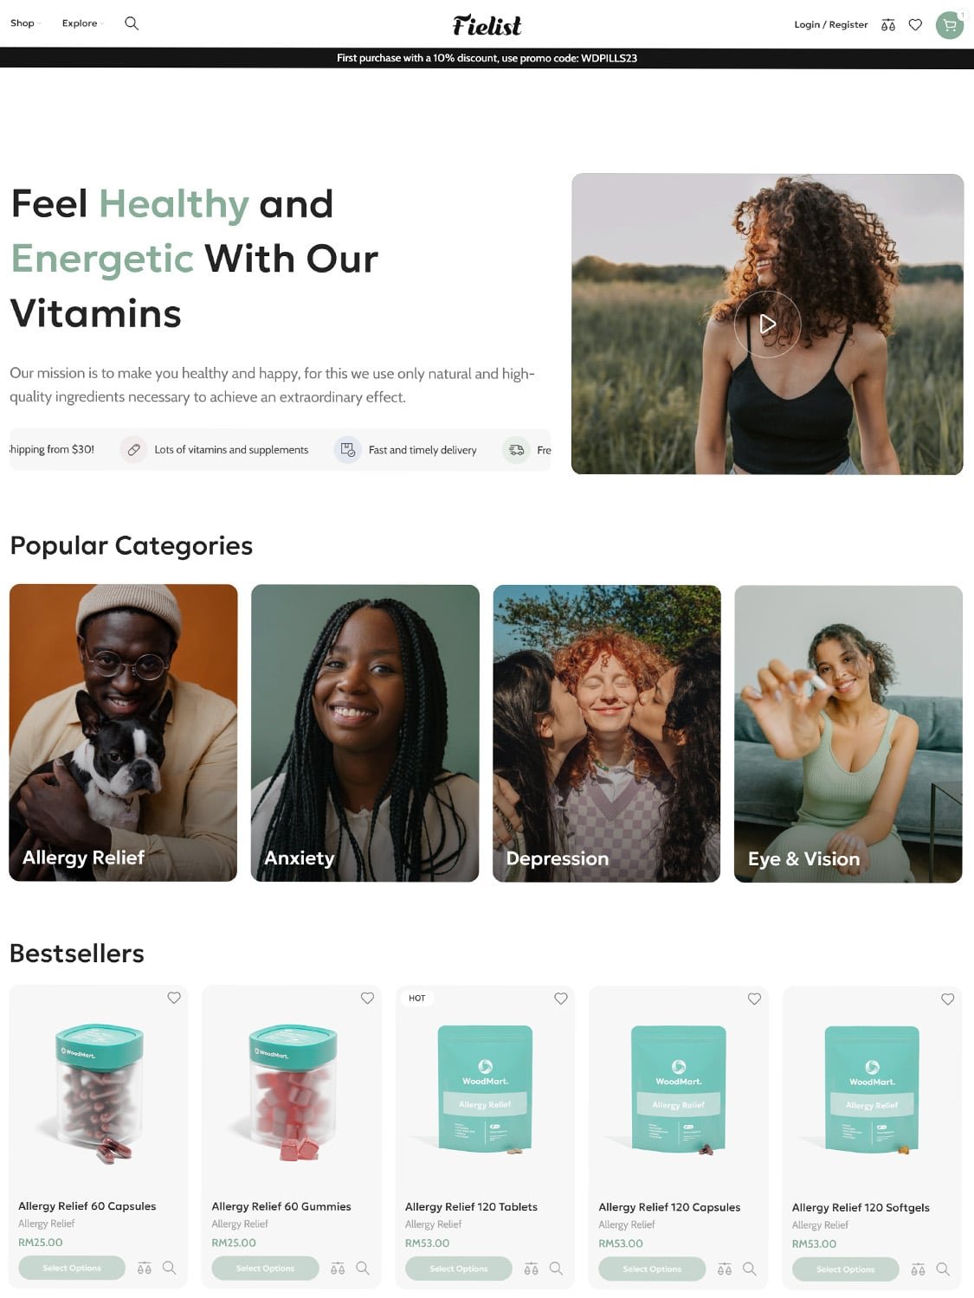Compare Allergy Relief 60 Capsules
Image resolution: width=974 pixels, height=1298 pixels.
pos(145,1268)
